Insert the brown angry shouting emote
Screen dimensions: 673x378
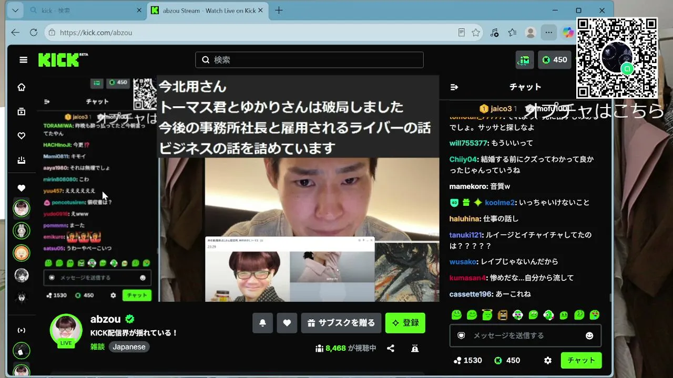point(503,315)
